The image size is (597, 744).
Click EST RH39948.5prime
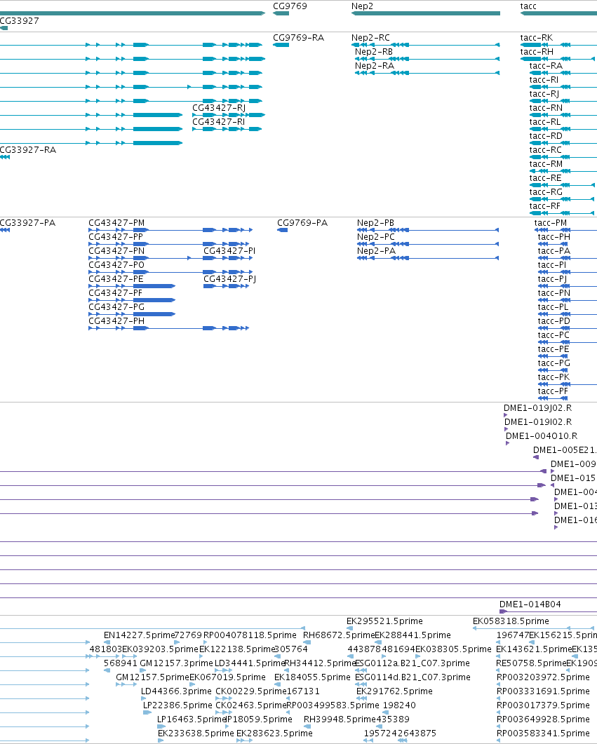coord(340,719)
